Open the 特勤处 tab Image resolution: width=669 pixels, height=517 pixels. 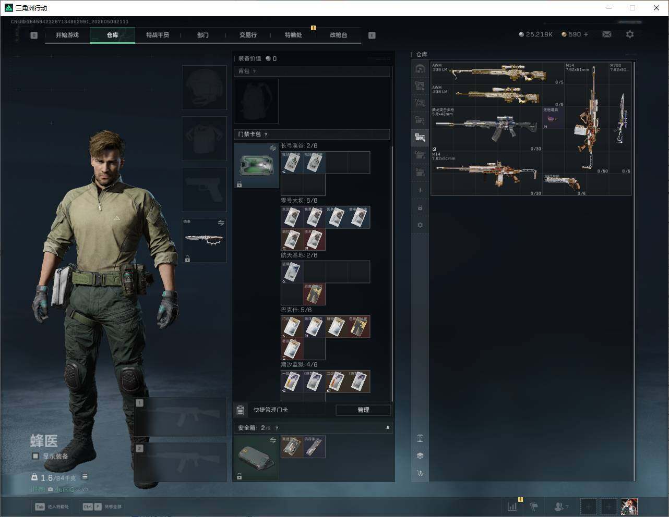pyautogui.click(x=293, y=35)
